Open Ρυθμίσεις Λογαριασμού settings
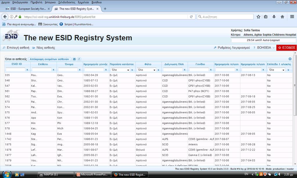 tap(232, 48)
